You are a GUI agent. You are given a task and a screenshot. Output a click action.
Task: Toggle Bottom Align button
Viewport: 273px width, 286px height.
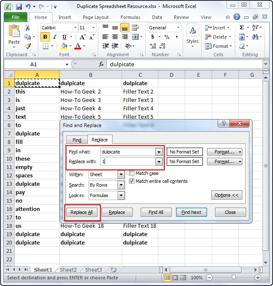pyautogui.click(x=125, y=28)
